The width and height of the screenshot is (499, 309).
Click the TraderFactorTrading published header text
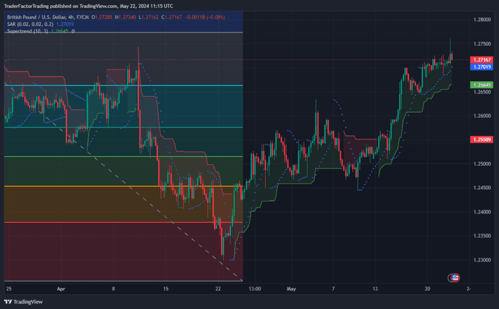pos(89,6)
